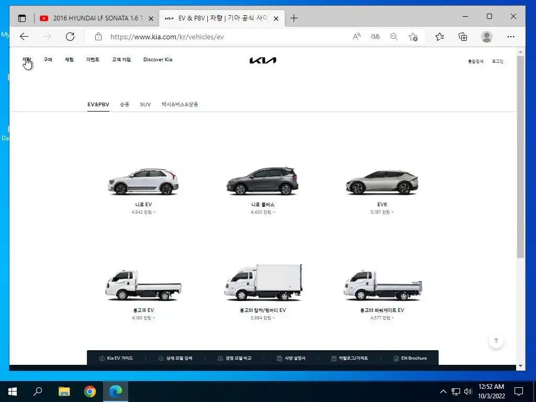
Task: Open File Explorer from taskbar
Action: [64, 392]
